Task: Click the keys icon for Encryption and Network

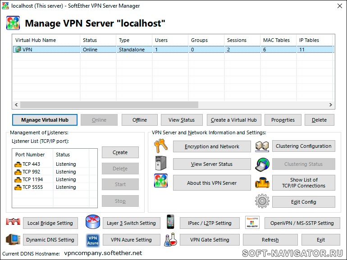Action: (x=161, y=146)
